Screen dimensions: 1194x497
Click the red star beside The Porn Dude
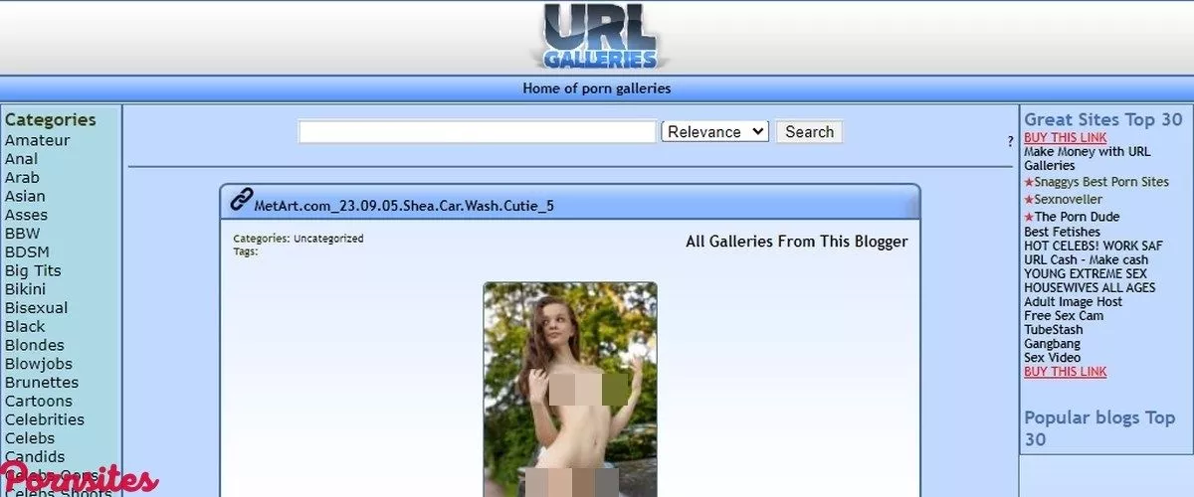point(1029,217)
